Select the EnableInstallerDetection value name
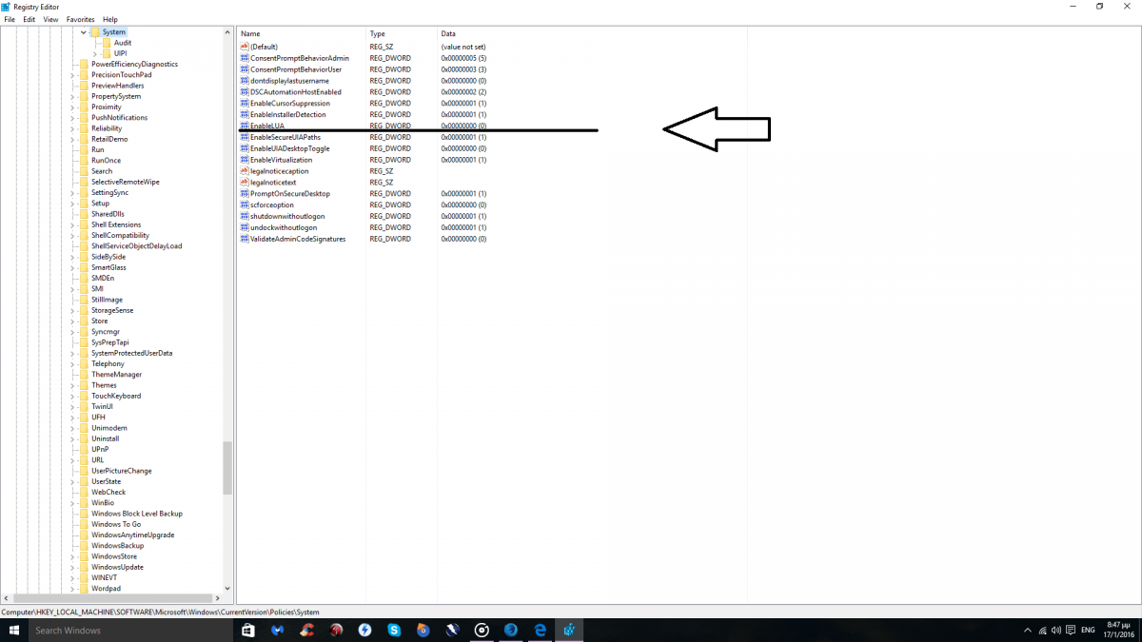1142x642 pixels. (288, 115)
